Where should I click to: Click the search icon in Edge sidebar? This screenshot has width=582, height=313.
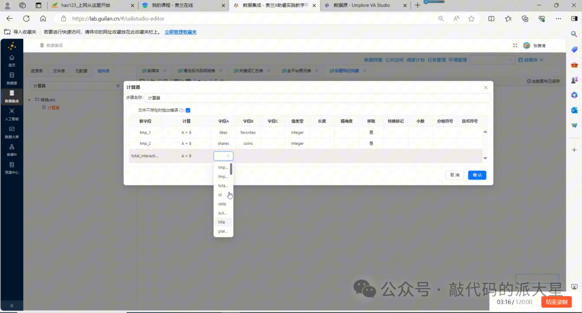click(x=574, y=34)
